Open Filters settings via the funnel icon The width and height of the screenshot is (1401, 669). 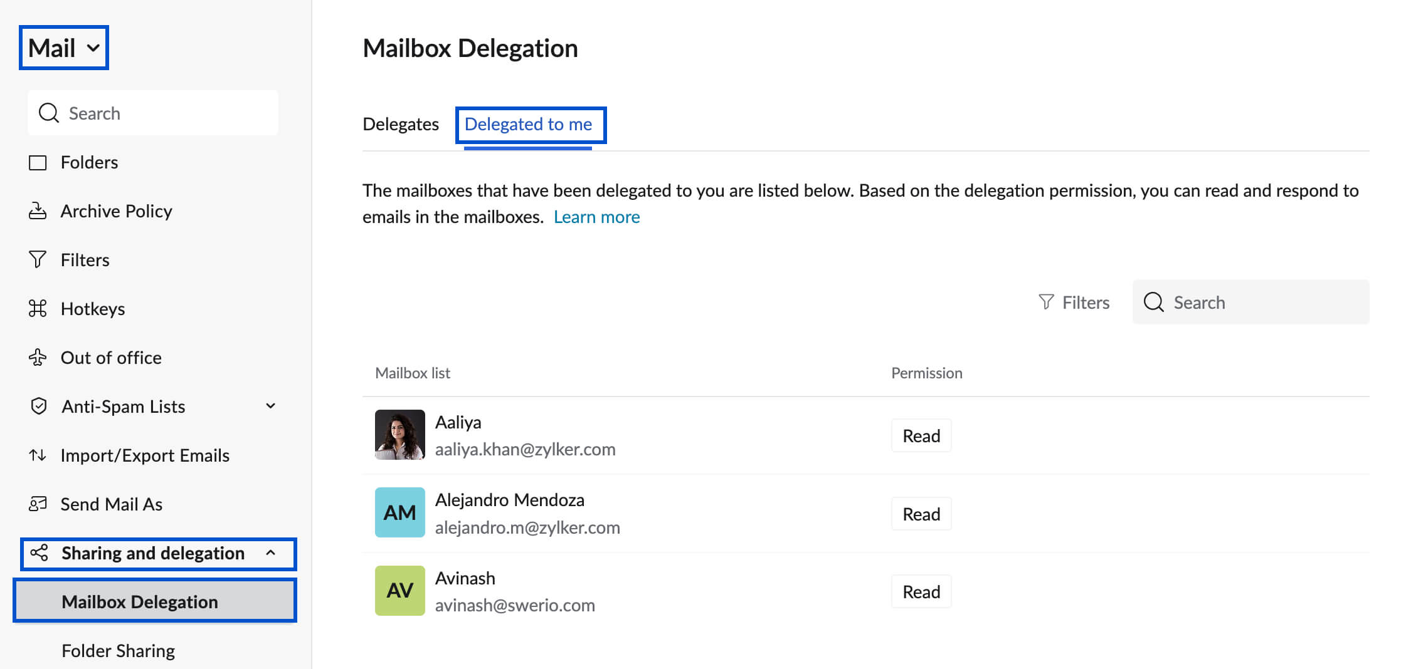(x=38, y=259)
